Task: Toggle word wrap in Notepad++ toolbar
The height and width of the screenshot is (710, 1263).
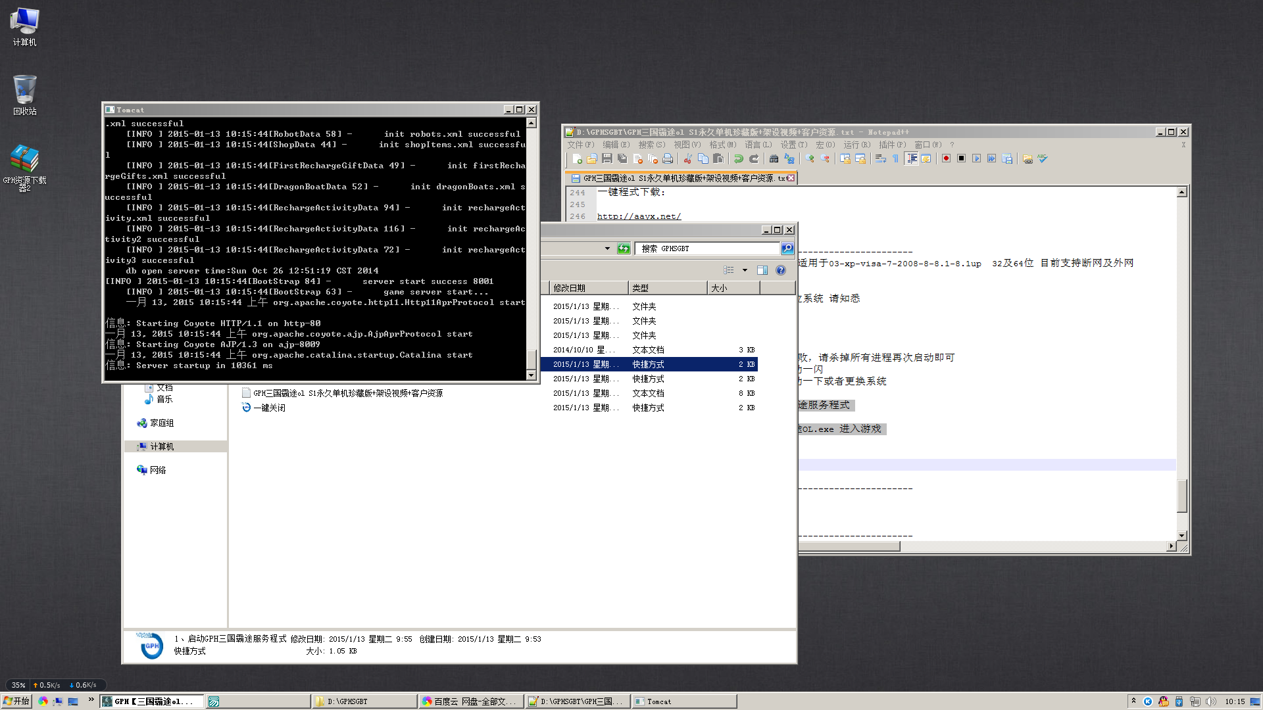Action: click(x=880, y=159)
